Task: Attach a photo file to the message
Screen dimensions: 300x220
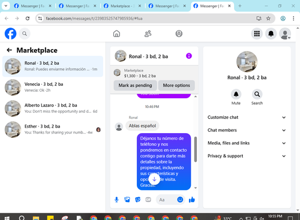Action: click(127, 200)
